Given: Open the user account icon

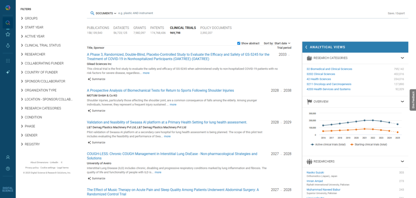Looking at the screenshot, I should (8, 157).
